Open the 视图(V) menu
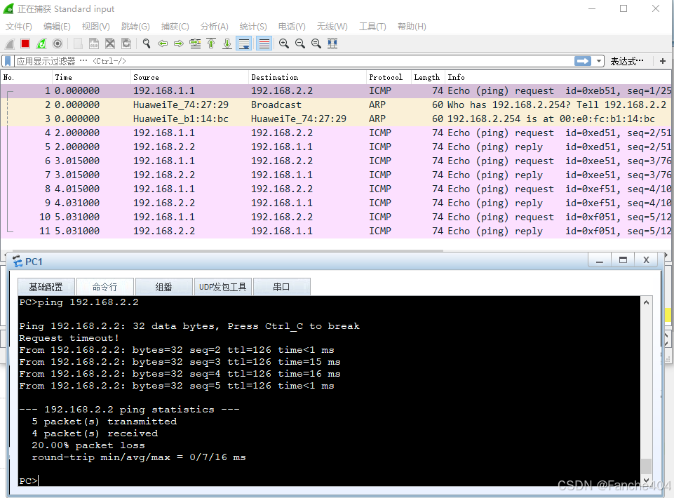Image resolution: width=674 pixels, height=498 pixels. point(95,27)
